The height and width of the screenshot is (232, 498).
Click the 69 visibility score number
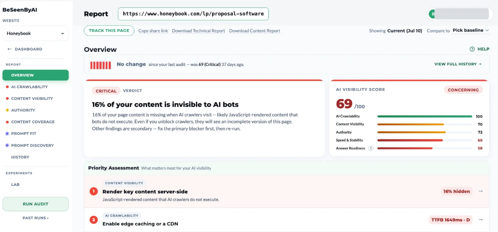344,104
